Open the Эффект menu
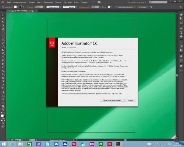Image resolution: width=184 pixels, height=147 pixels. 58,2
